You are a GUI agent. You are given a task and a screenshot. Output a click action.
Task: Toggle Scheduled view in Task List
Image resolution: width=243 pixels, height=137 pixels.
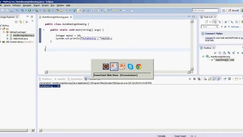[x=219, y=22]
